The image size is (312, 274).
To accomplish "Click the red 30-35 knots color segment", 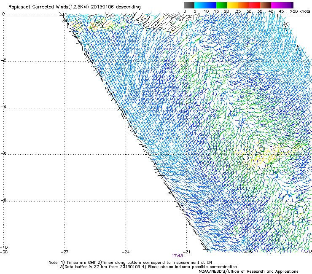I will 255,5.
